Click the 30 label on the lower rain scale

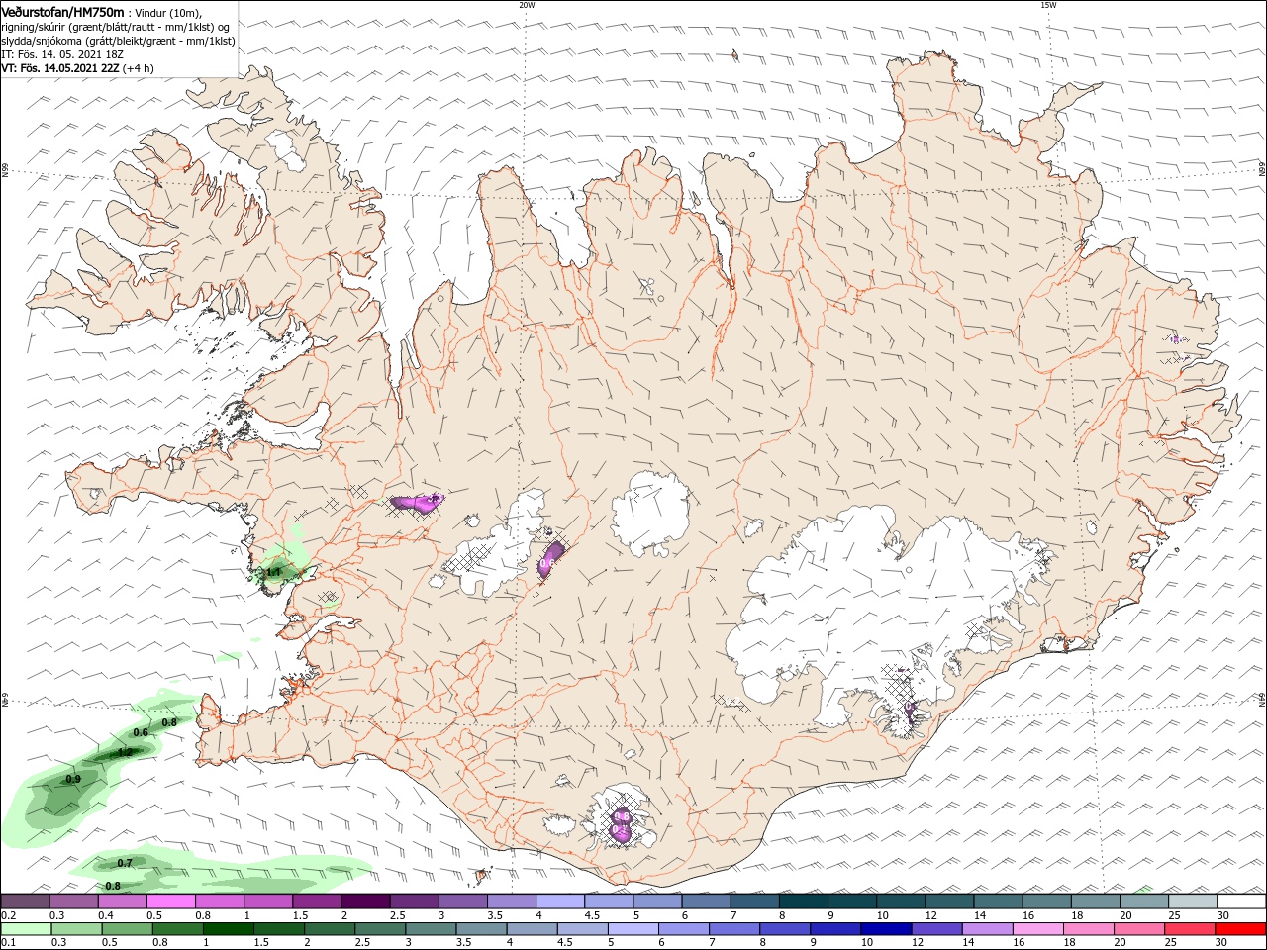(x=1223, y=942)
